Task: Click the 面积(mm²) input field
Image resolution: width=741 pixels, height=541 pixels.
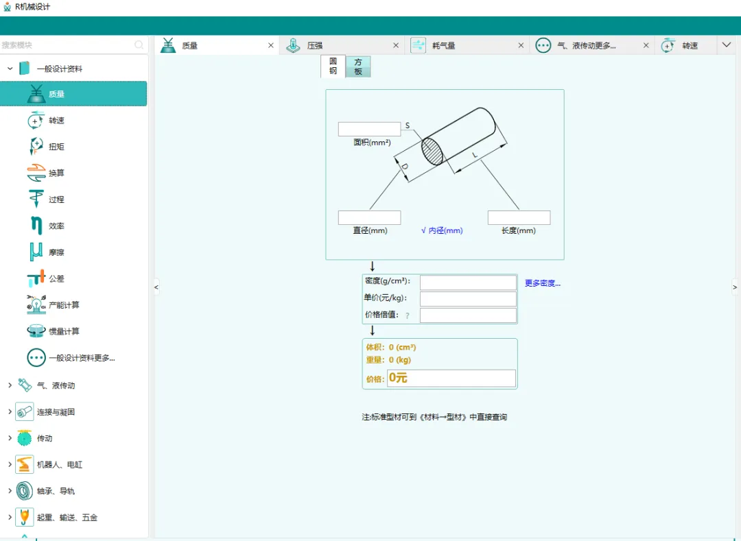Action: coord(370,129)
